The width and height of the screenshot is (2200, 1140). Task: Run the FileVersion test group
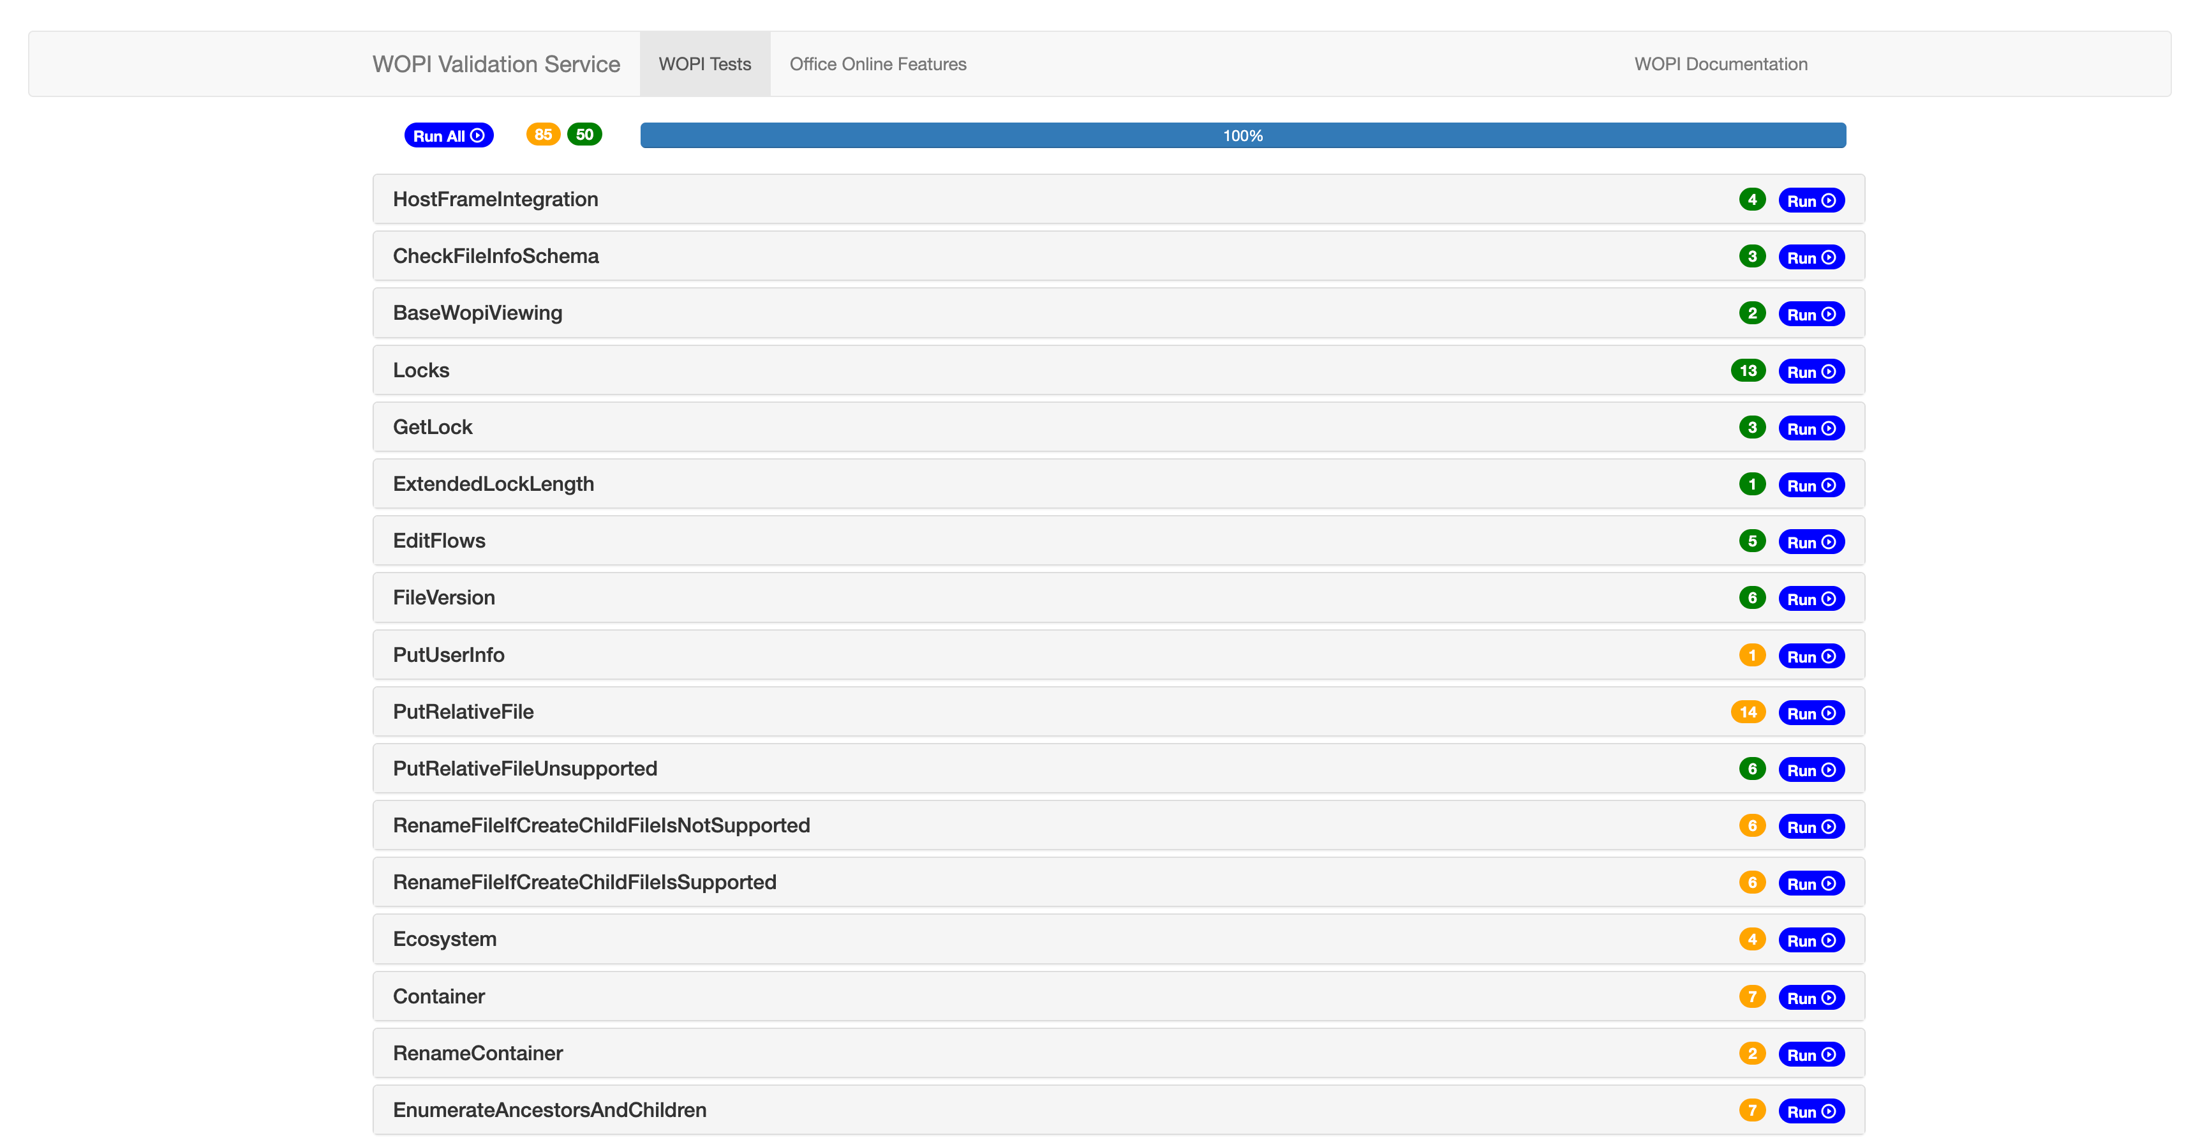[x=1811, y=598]
